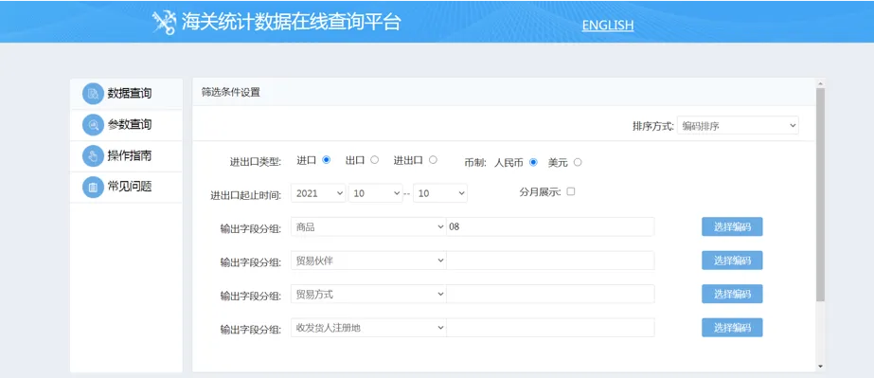874x378 pixels.
Task: Click the 参数查询 sidebar icon
Action: click(93, 125)
